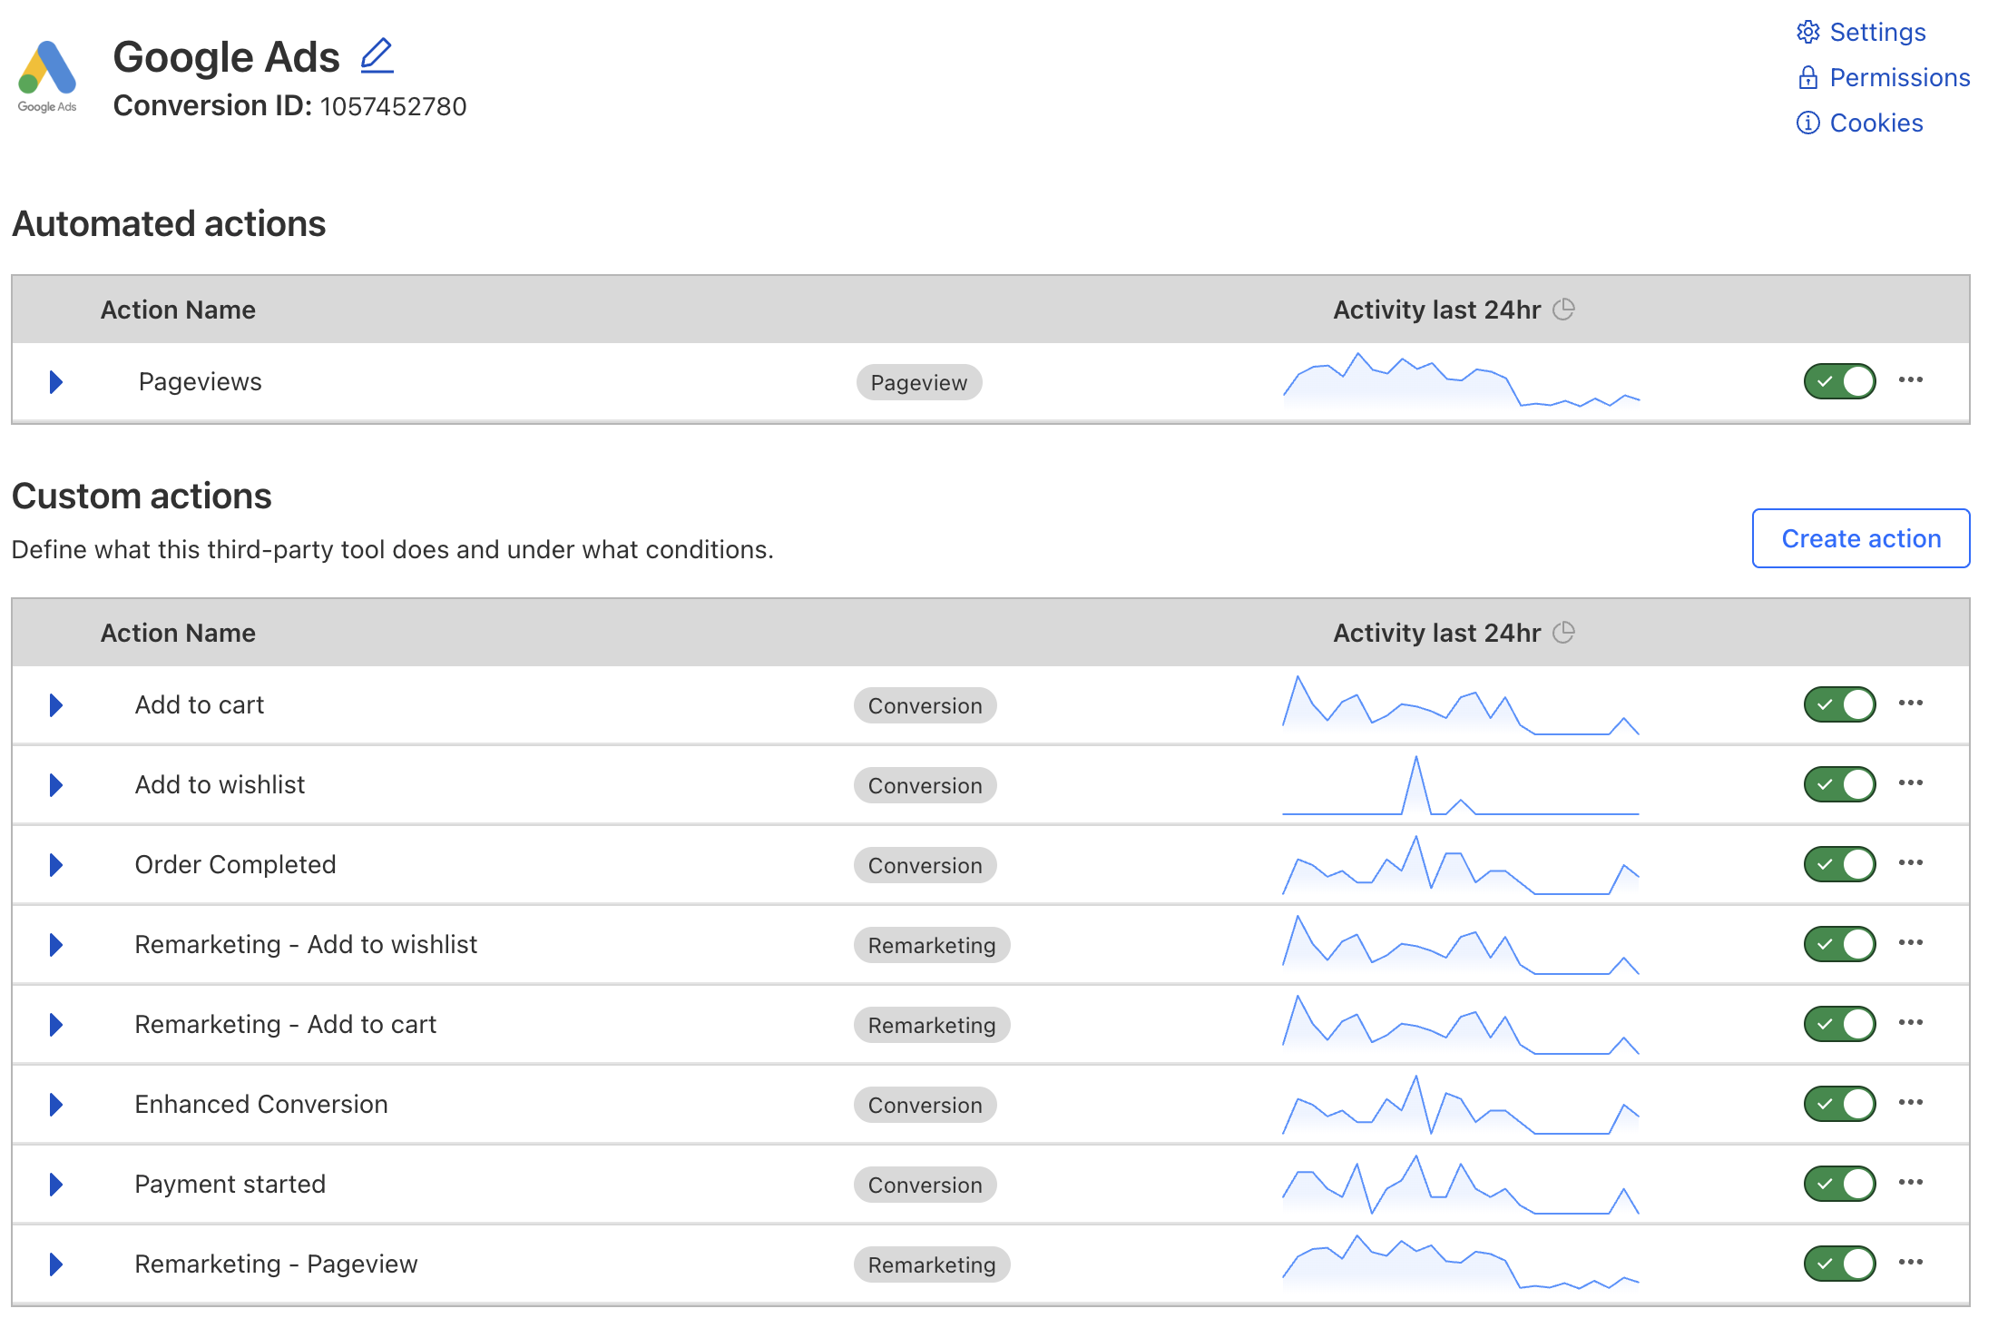Toggle off the Add to wishlist action

point(1839,784)
